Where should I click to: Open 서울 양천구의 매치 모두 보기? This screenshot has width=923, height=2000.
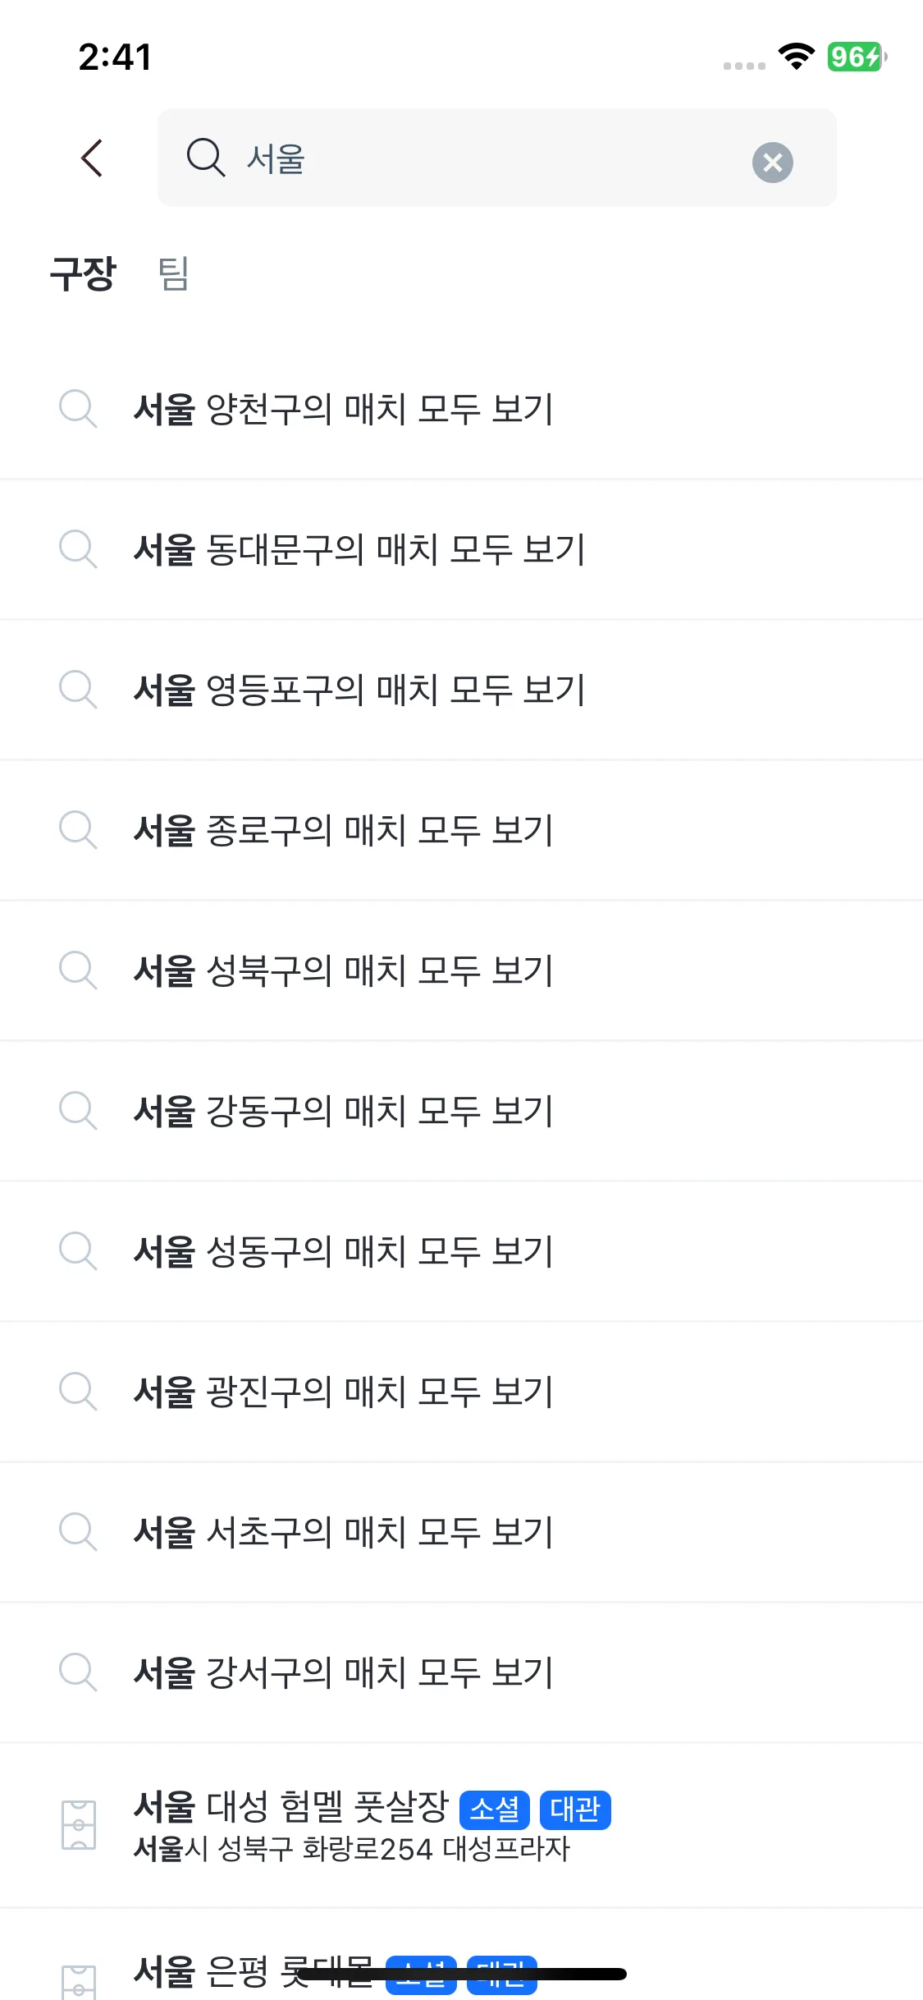point(343,409)
